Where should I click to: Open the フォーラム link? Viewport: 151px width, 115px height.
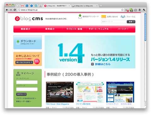point(131,17)
